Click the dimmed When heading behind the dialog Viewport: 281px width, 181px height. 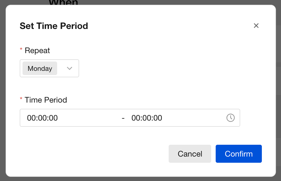(x=63, y=3)
